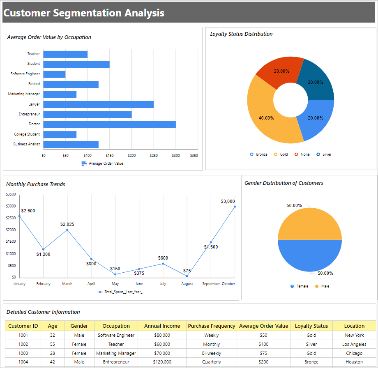Click the Houston location cell
Viewport: 378px width, 368px height.
point(354,362)
